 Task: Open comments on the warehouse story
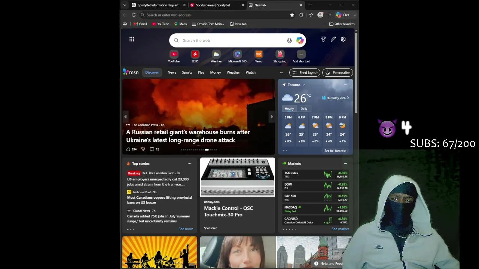click(155, 149)
